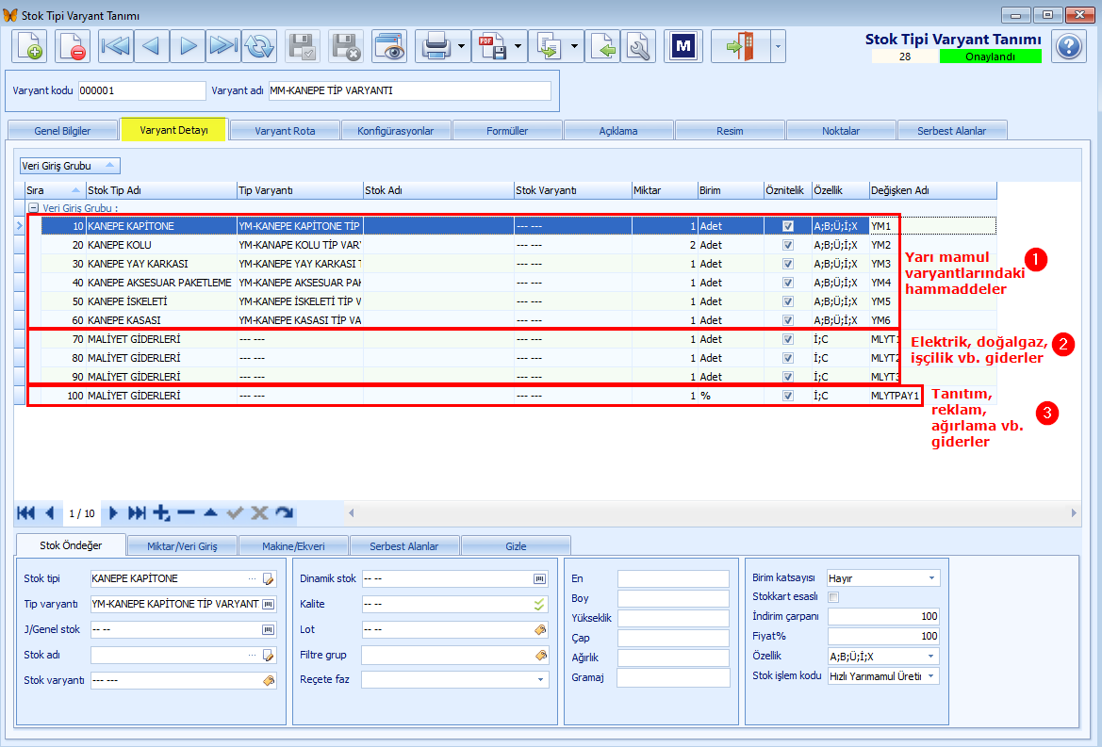
Task: Exit via the door icon
Action: (740, 46)
